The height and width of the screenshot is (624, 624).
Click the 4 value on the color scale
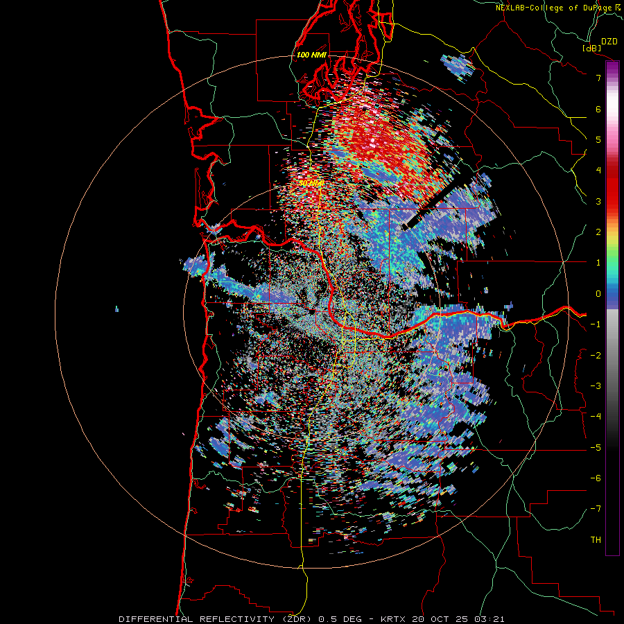coord(598,171)
